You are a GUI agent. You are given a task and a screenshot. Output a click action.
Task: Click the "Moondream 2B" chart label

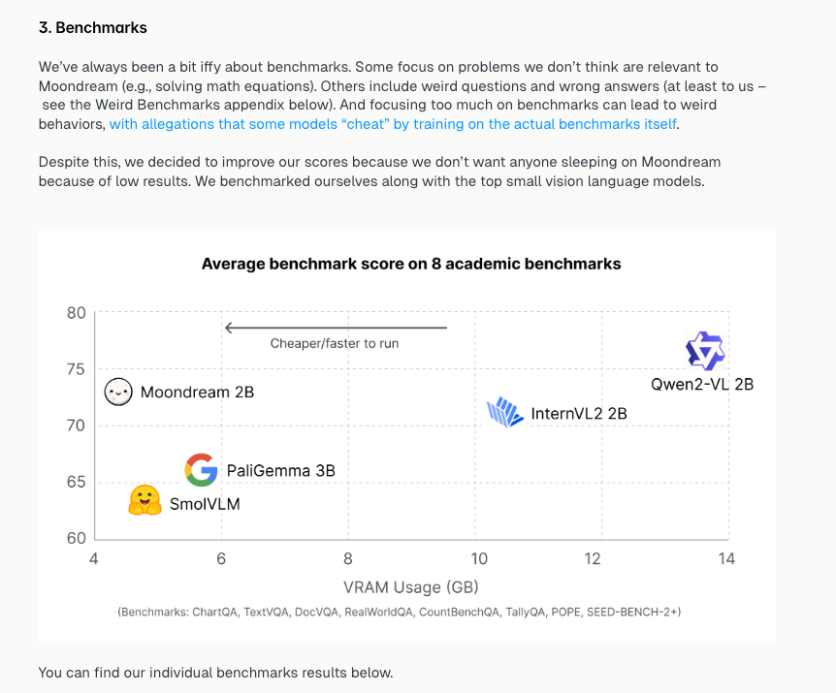pyautogui.click(x=197, y=393)
